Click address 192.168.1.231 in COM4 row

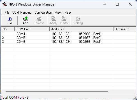click(61, 34)
